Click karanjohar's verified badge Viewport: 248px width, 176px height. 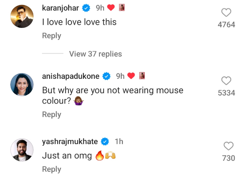[x=87, y=8]
